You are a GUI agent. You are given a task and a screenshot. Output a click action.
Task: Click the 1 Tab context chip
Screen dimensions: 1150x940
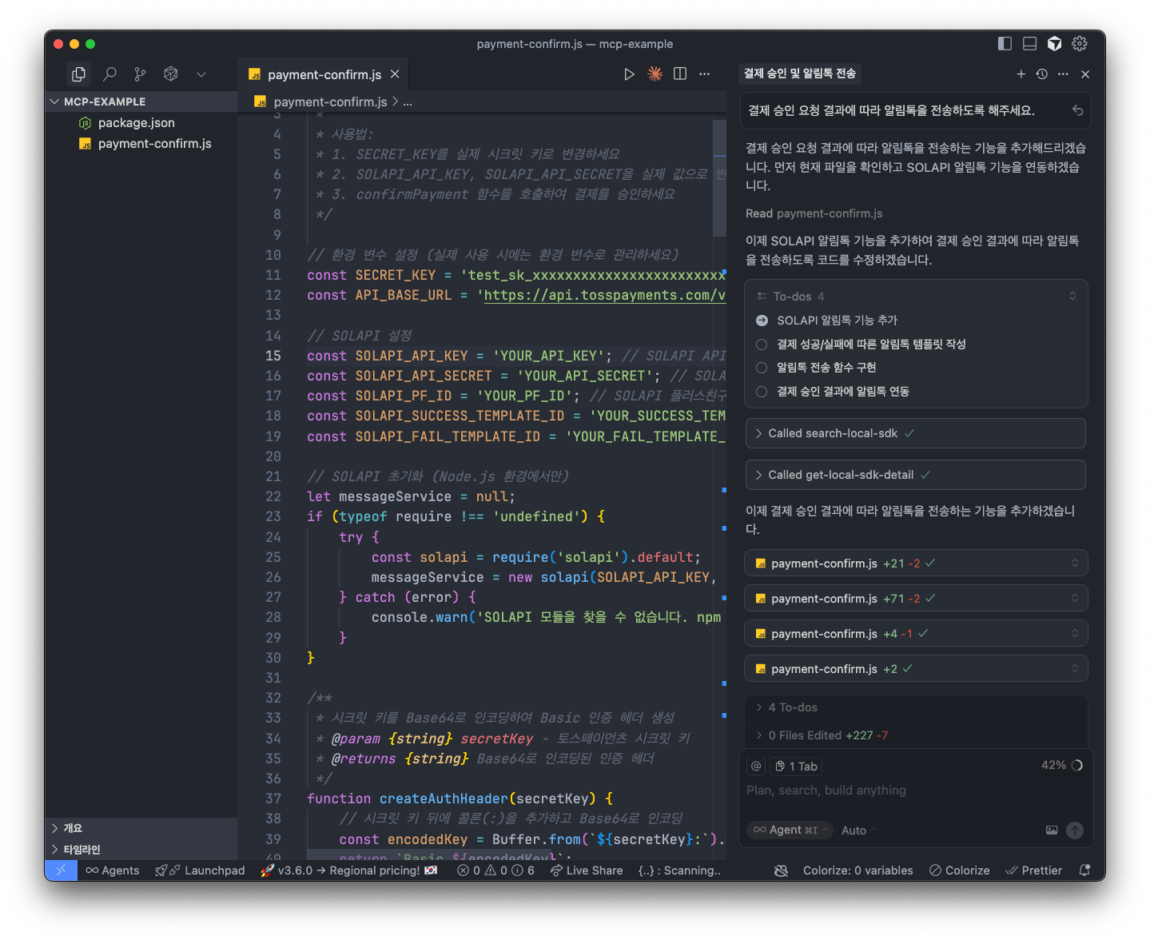797,766
